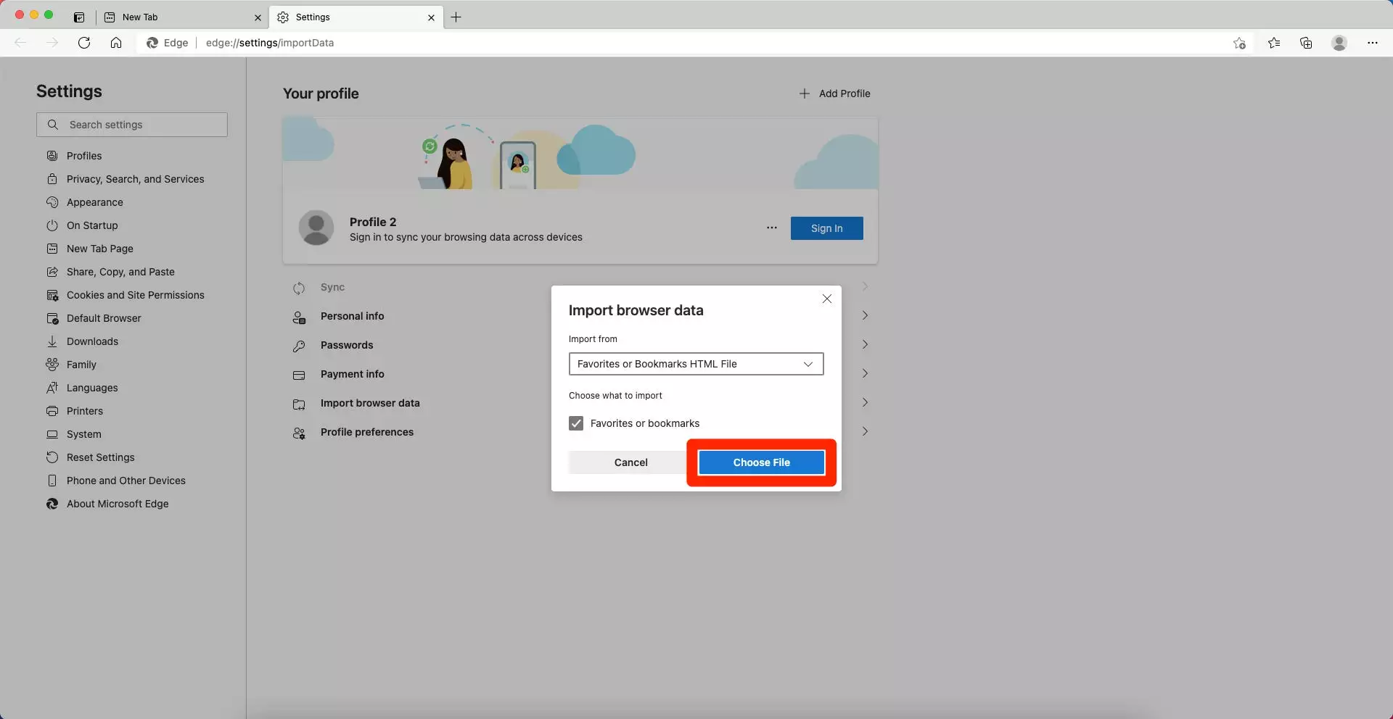Image resolution: width=1393 pixels, height=719 pixels.
Task: Open On Startup settings
Action: [x=92, y=225]
